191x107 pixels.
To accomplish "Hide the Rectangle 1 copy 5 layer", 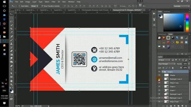I will (x=159, y=94).
